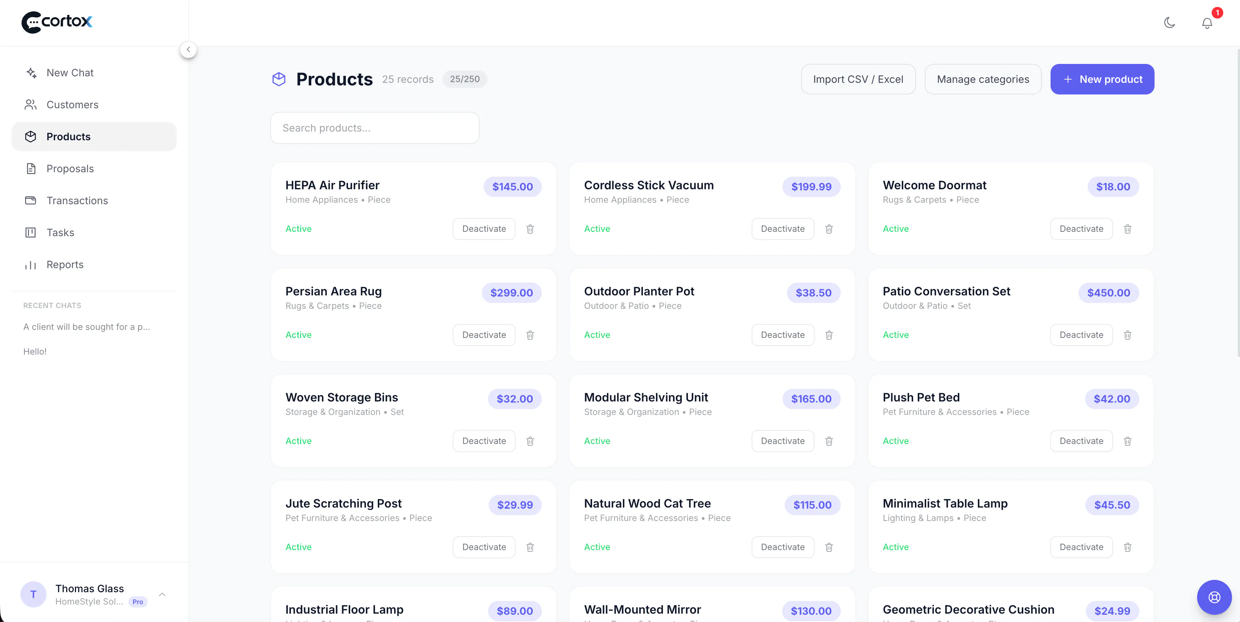Open the Proposals section
This screenshot has width=1240, height=622.
[x=94, y=168]
